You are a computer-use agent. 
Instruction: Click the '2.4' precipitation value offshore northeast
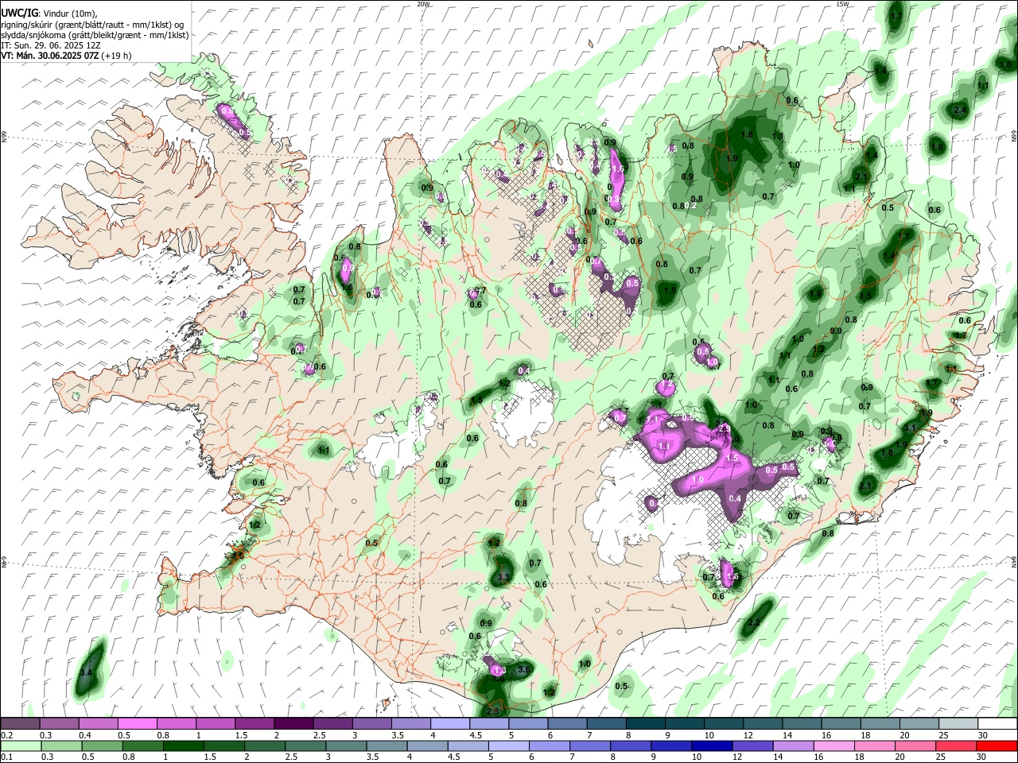(960, 110)
